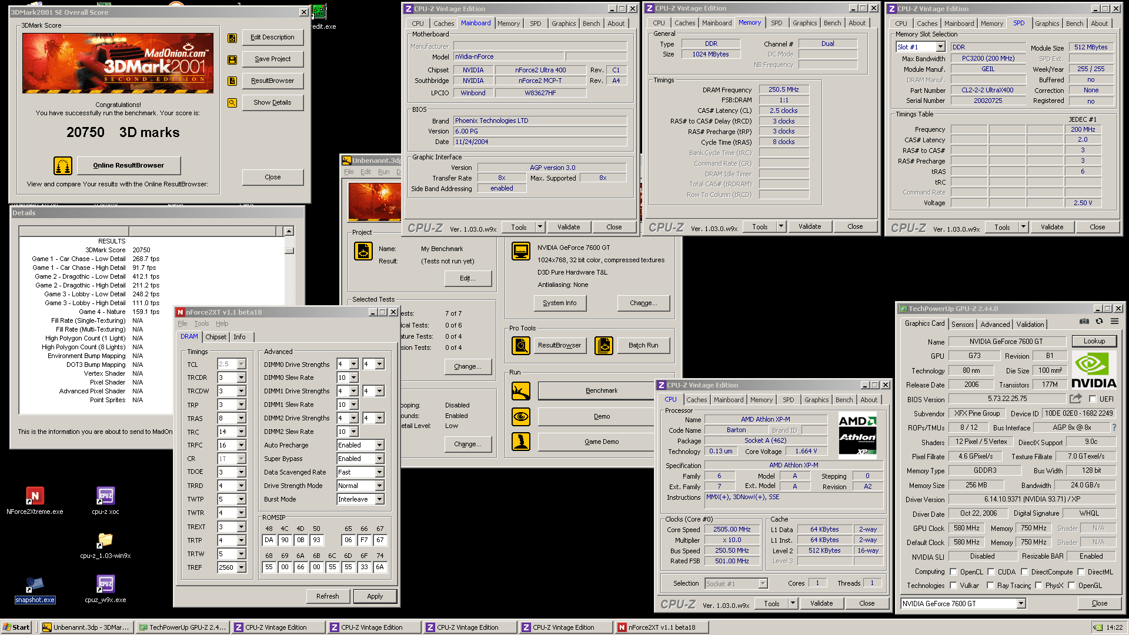The height and width of the screenshot is (635, 1129).
Task: Open the Tools menu in nForce2XT
Action: point(202,324)
